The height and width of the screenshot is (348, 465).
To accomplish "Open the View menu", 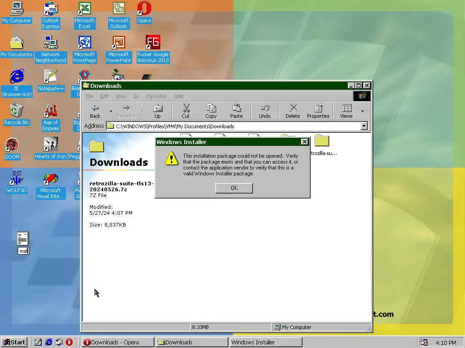I will click(121, 96).
